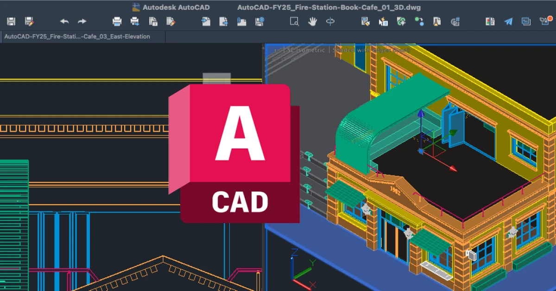
Task: Select the 3D Orbit tool
Action: 330,21
